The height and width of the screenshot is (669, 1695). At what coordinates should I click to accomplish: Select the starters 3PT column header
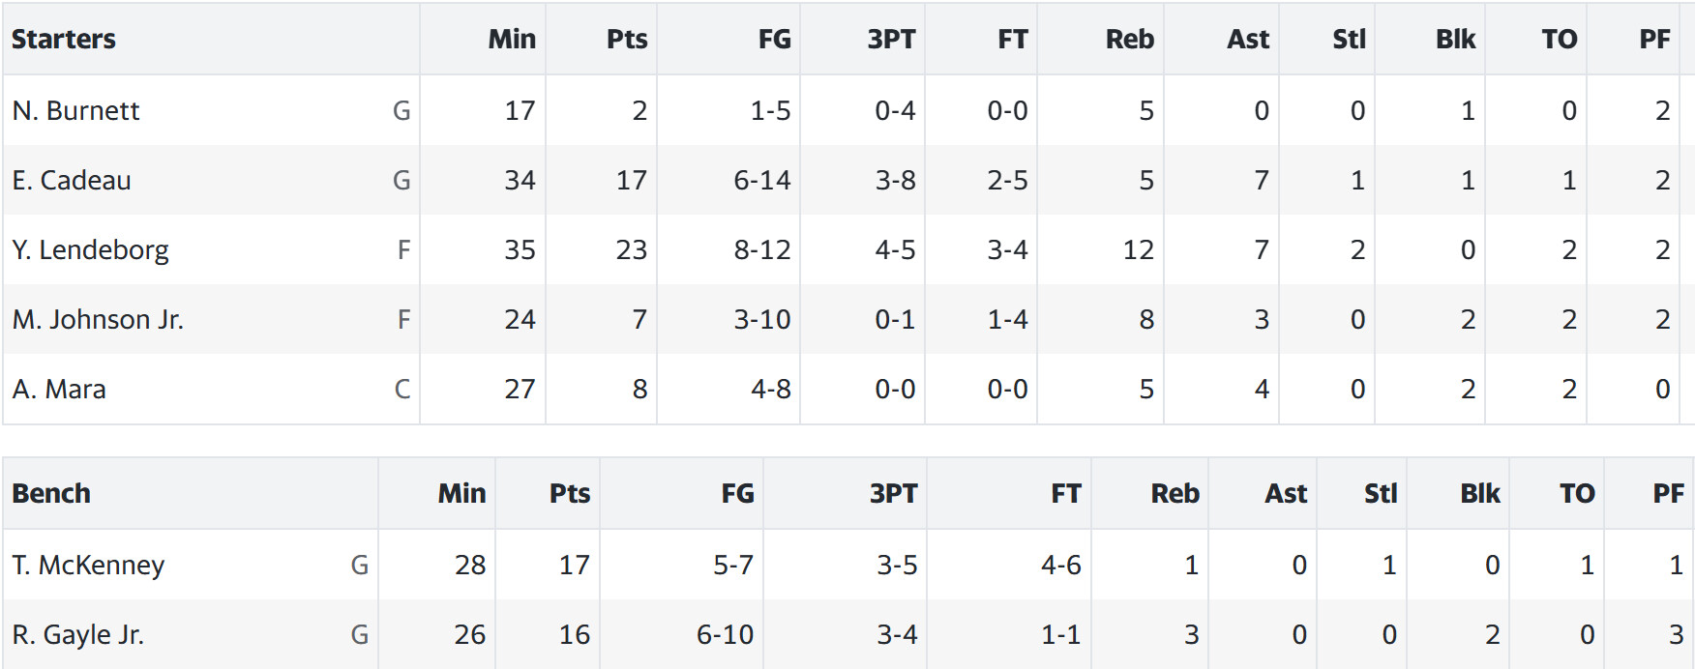point(891,40)
